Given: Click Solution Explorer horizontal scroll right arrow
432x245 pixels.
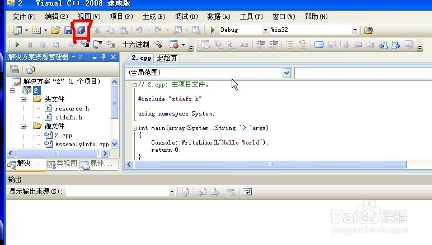Looking at the screenshot, I should coord(105,153).
